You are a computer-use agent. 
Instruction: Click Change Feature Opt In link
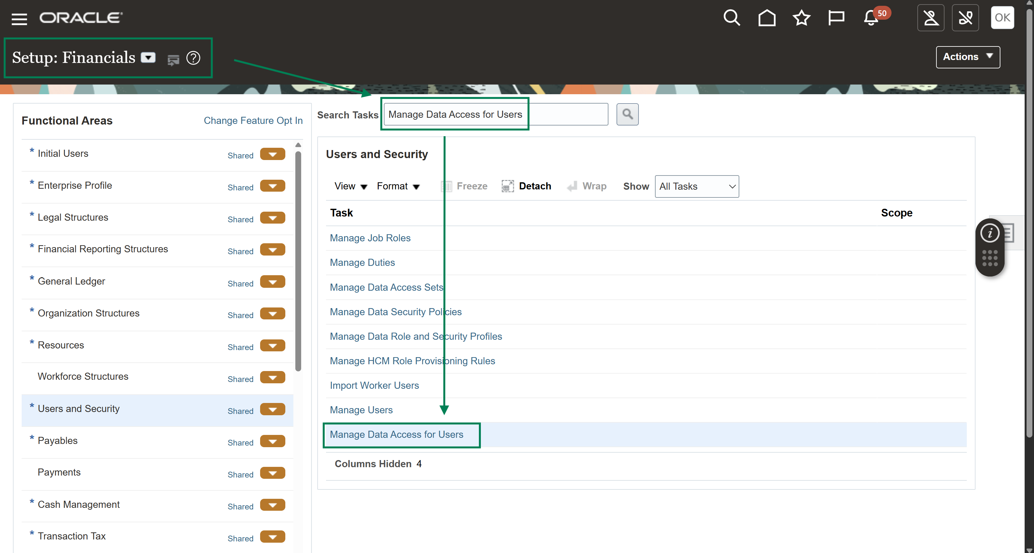pyautogui.click(x=253, y=121)
